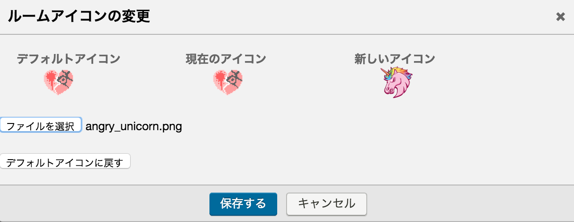
Task: Select the new pink unicorn icon preview
Action: (396, 82)
